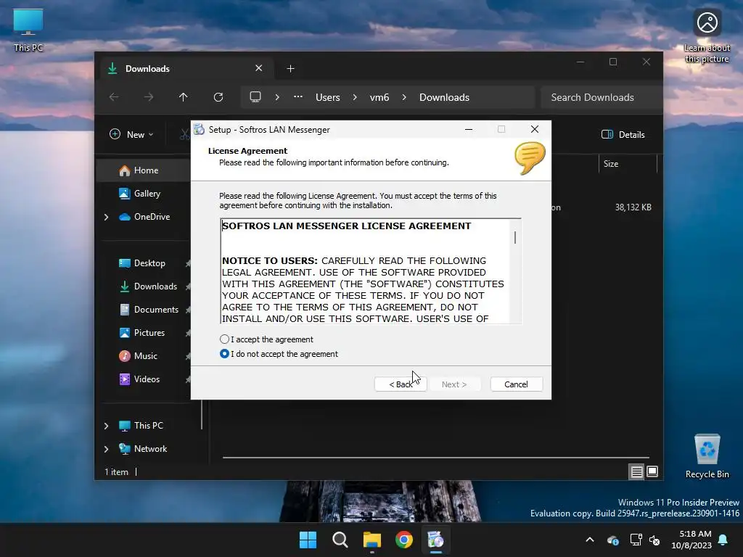The width and height of the screenshot is (743, 557).
Task: Click vm6 in the address breadcrumb
Action: (x=379, y=97)
